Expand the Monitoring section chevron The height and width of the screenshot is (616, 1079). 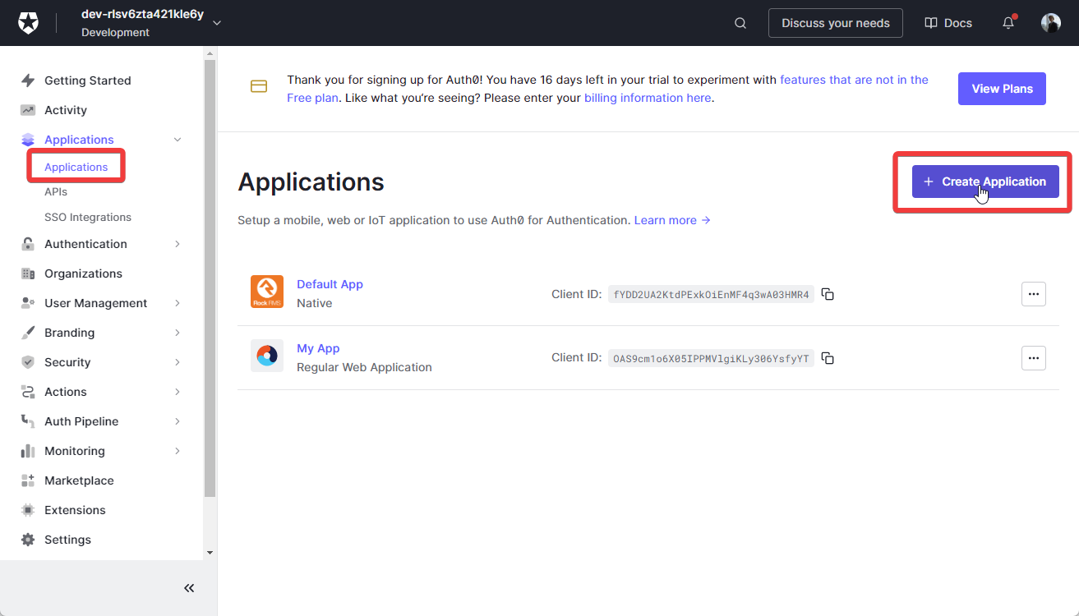tap(178, 451)
